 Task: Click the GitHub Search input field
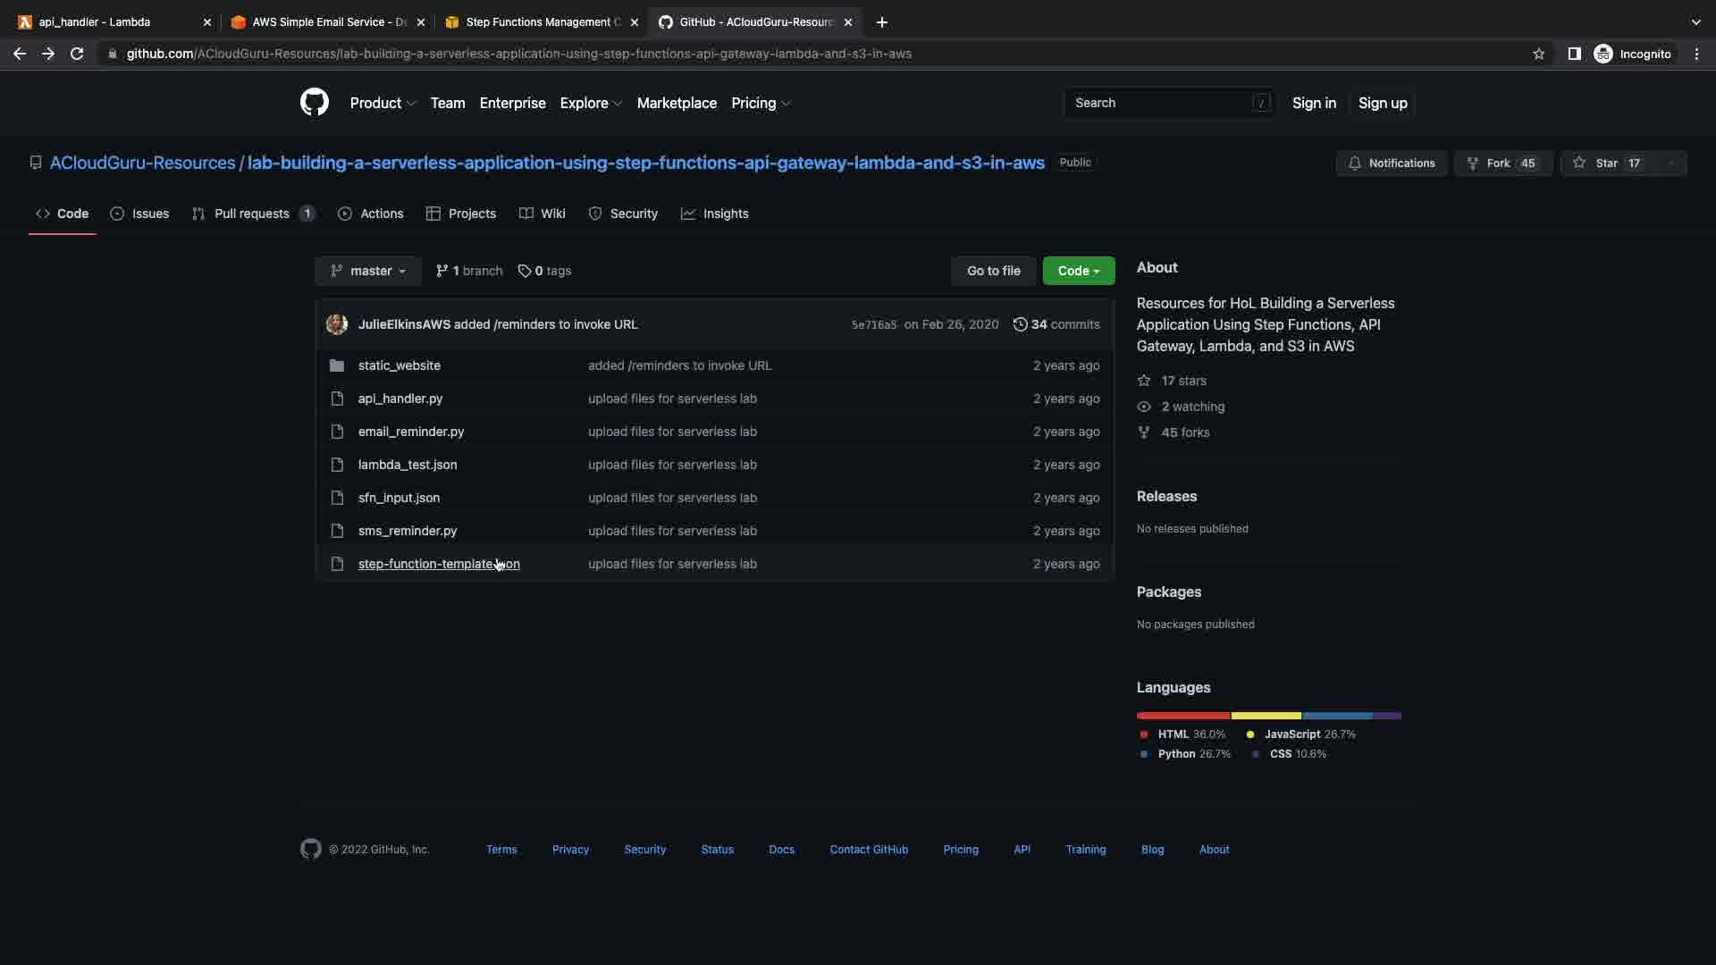tap(1161, 103)
